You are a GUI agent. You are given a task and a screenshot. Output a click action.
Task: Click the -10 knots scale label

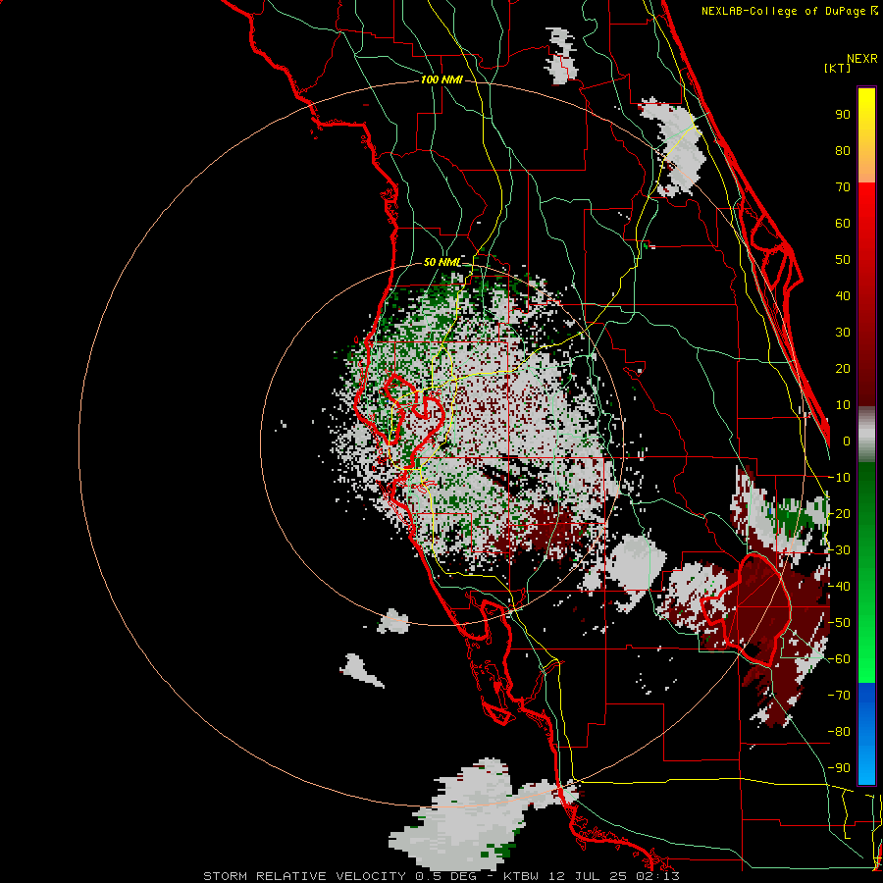(x=839, y=478)
